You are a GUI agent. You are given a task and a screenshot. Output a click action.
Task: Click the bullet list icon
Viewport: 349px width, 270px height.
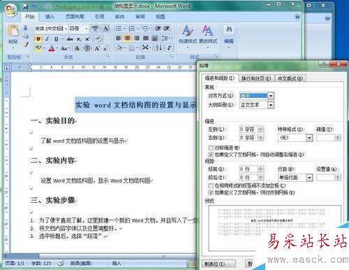click(x=119, y=29)
